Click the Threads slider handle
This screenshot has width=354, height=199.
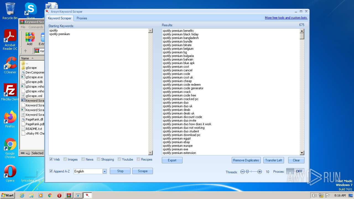[247, 172]
